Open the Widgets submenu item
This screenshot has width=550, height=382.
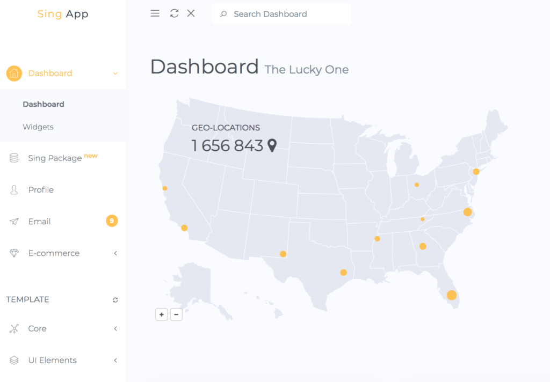pos(38,127)
